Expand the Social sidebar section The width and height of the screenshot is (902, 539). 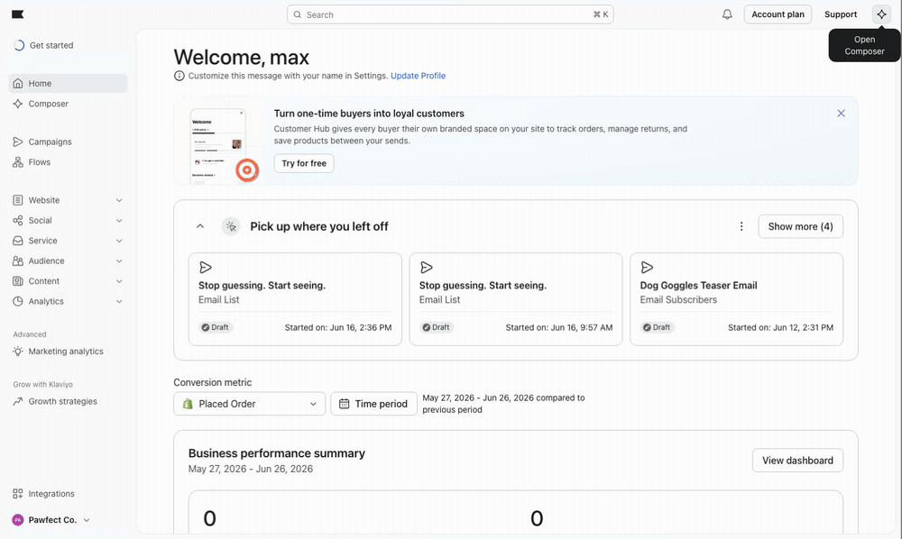click(x=119, y=221)
